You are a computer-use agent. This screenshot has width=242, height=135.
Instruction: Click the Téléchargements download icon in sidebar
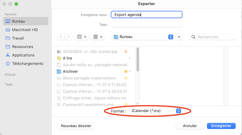[x=8, y=63]
